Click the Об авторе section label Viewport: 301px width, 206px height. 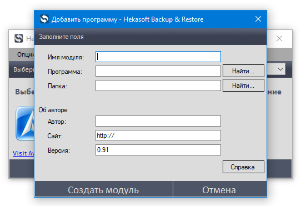tap(53, 110)
